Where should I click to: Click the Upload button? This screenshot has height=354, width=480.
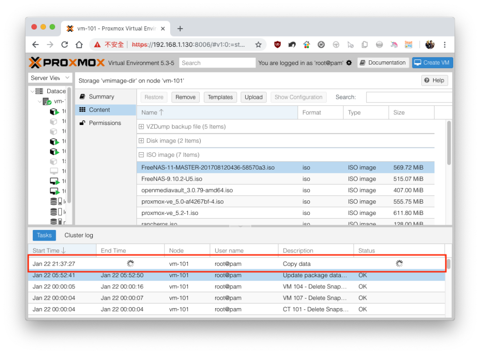(x=254, y=97)
